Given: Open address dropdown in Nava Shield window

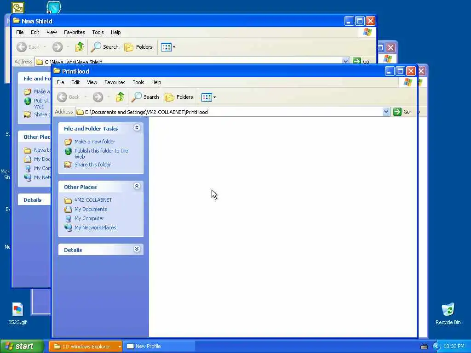Looking at the screenshot, I should 345,61.
